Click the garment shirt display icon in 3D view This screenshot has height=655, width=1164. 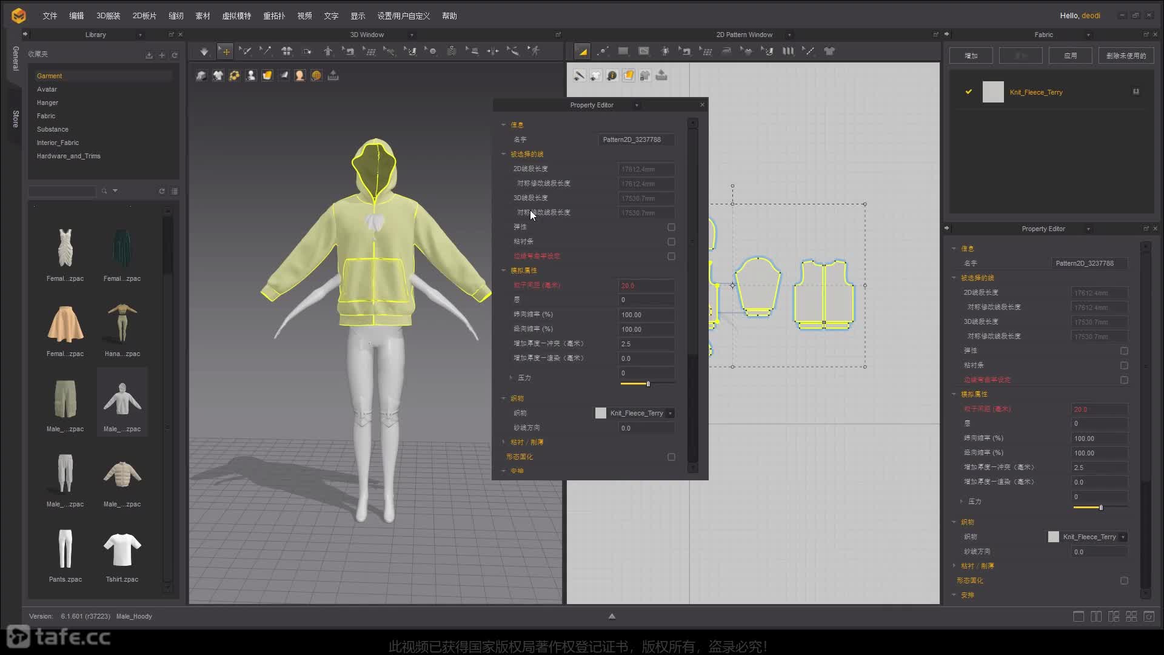[218, 75]
